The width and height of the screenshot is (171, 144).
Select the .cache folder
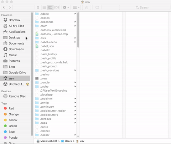[x=55, y=87]
